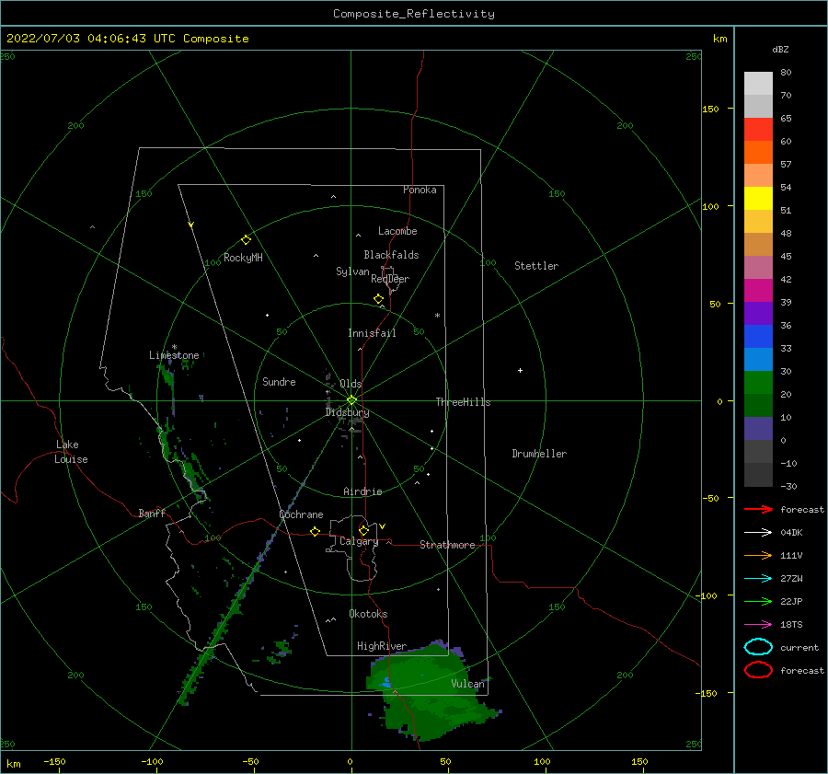Click the orange 111V arrow icon
The image size is (828, 774).
coord(758,555)
